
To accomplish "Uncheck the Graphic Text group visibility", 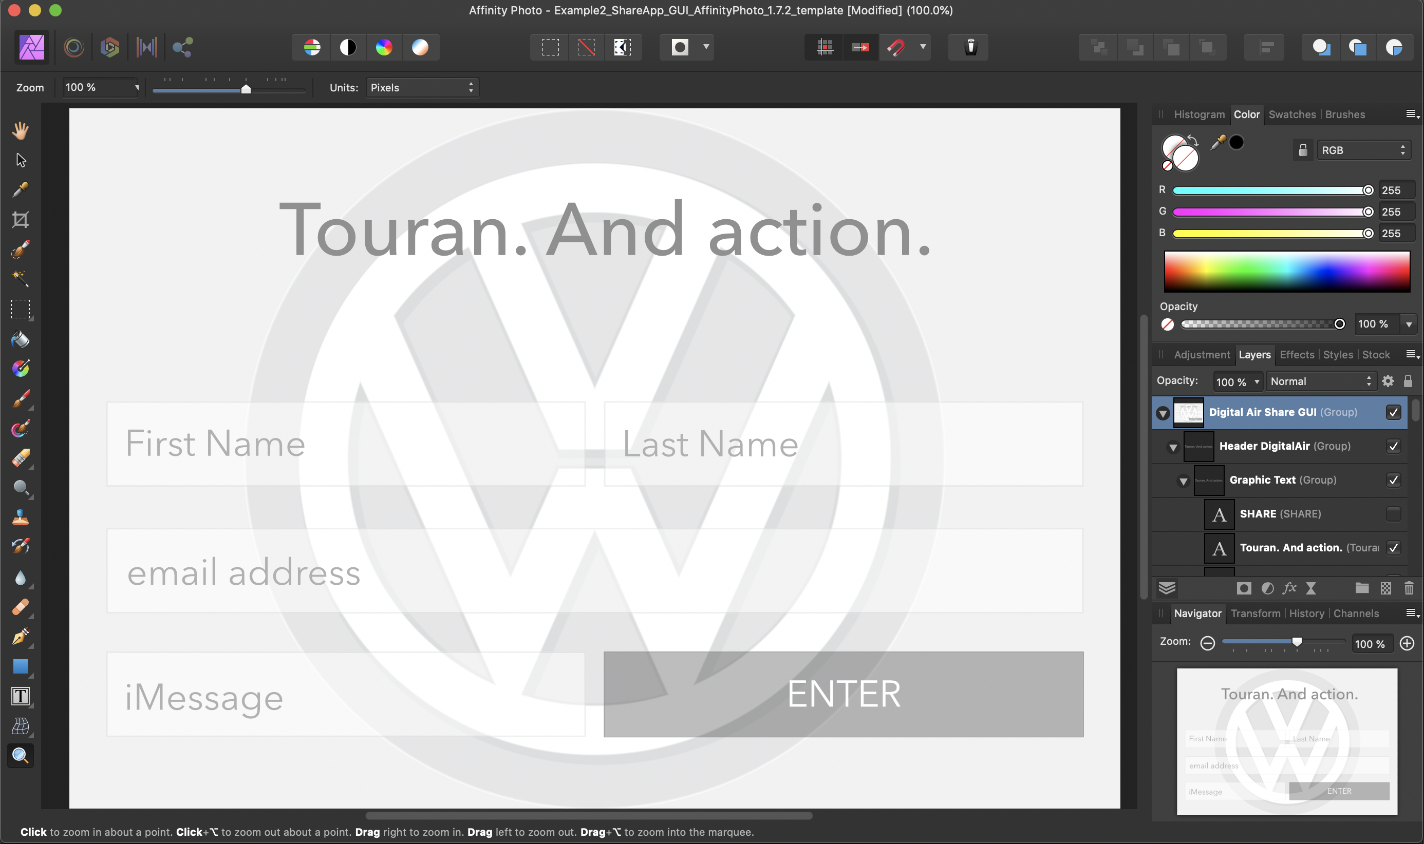I will point(1393,480).
